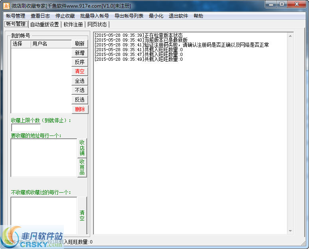Image resolution: width=309 pixels, height=249 pixels.
Task: Close the window with the X button
Action: (297, 4)
